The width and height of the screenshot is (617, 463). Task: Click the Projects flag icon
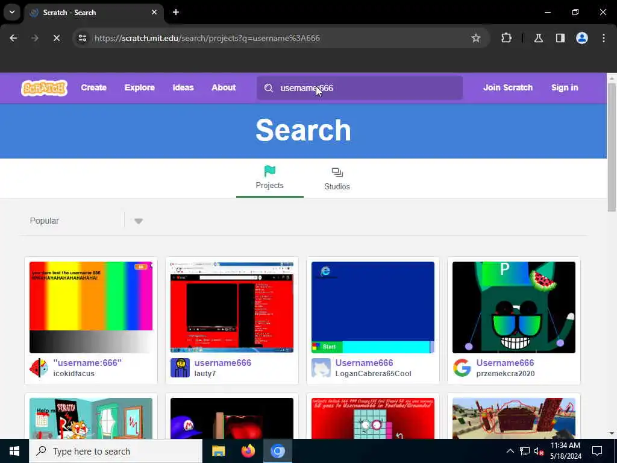[x=269, y=171]
